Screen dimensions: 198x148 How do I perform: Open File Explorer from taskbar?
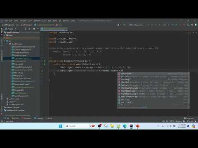112,126
